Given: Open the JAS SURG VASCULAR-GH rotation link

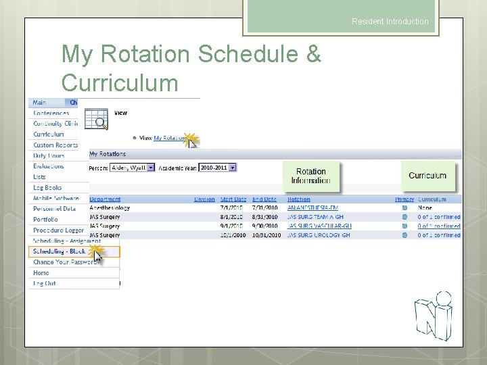Looking at the screenshot, I should point(319,226).
